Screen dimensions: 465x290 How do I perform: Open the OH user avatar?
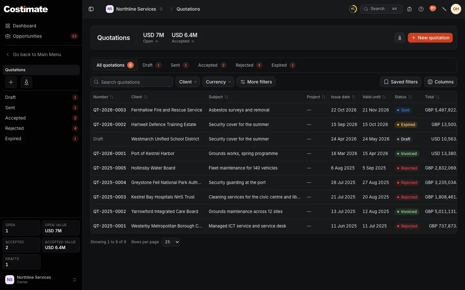[456, 9]
